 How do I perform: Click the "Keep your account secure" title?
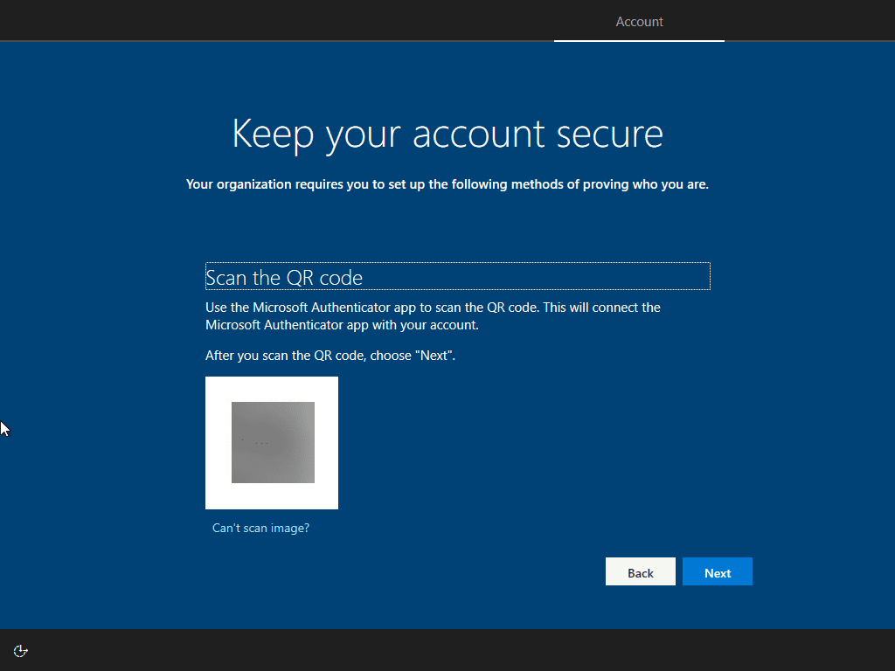pyautogui.click(x=447, y=135)
